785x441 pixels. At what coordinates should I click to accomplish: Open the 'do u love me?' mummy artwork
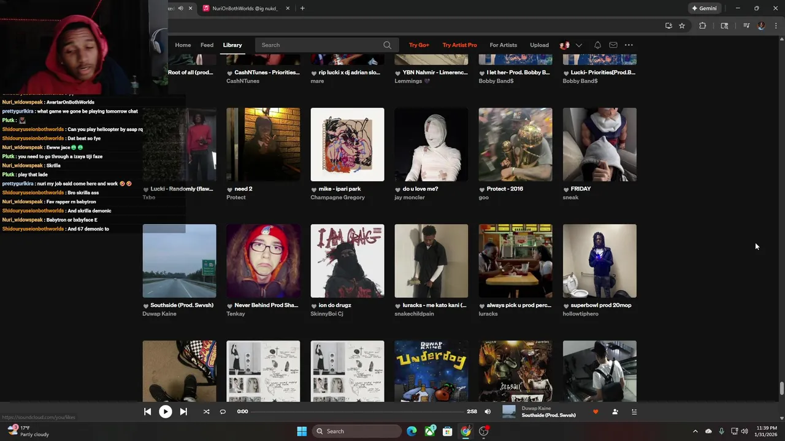431,145
